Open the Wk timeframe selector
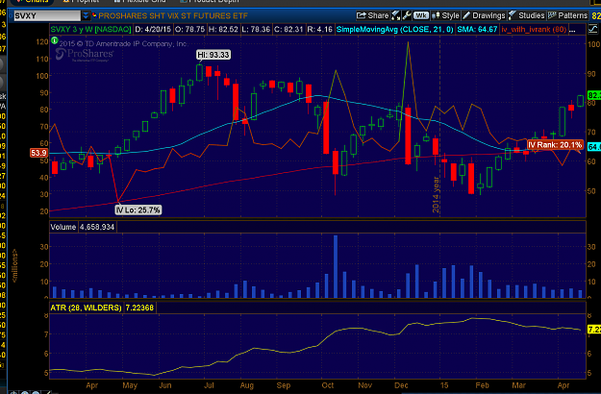This screenshot has height=394, width=601. 421,15
